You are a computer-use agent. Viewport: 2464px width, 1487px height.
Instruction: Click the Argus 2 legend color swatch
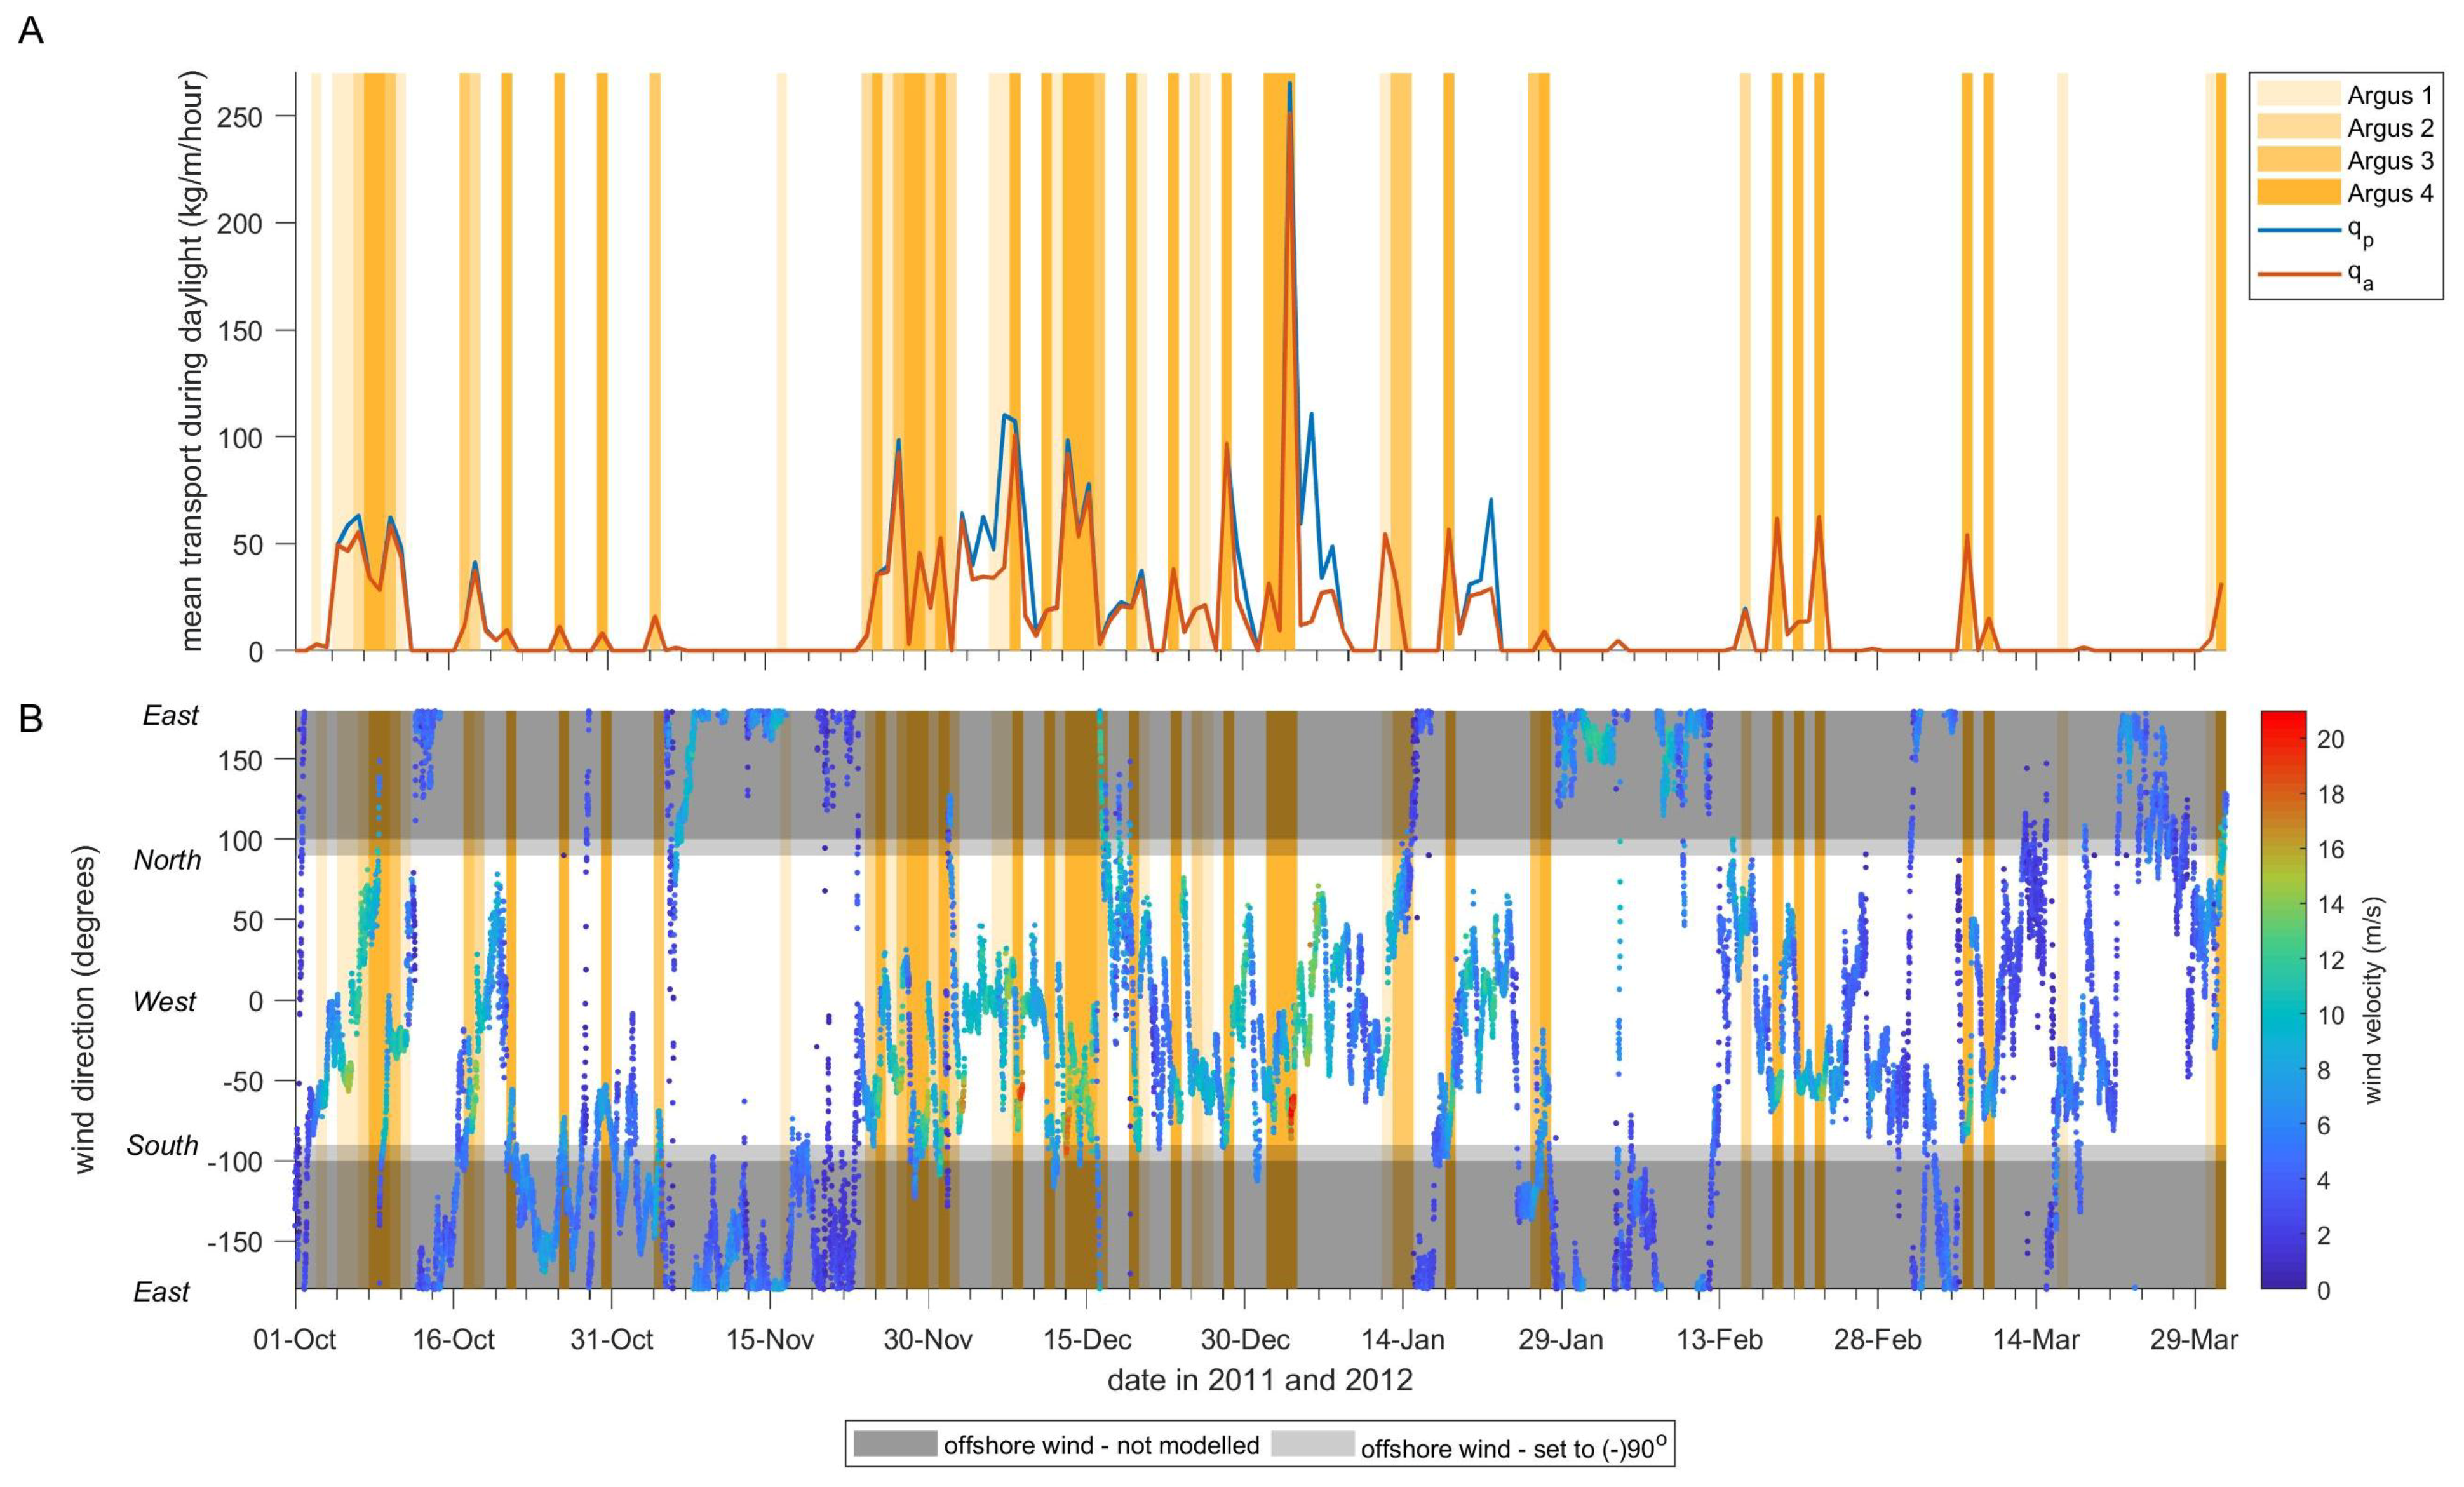(2298, 127)
